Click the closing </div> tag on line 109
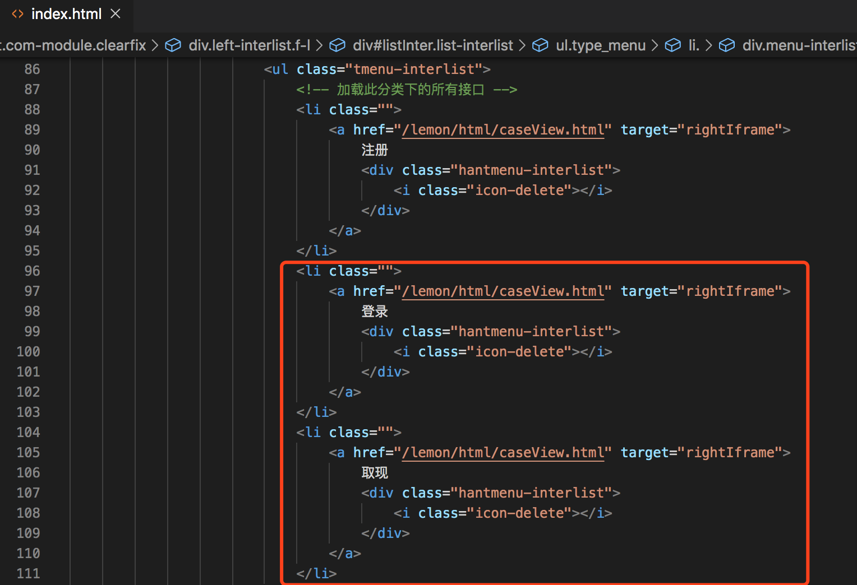Viewport: 857px width, 585px height. pos(385,533)
